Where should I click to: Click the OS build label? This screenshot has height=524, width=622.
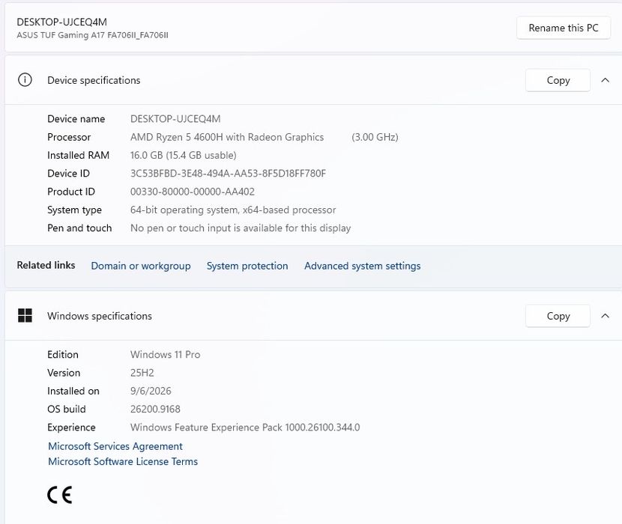pyautogui.click(x=67, y=409)
